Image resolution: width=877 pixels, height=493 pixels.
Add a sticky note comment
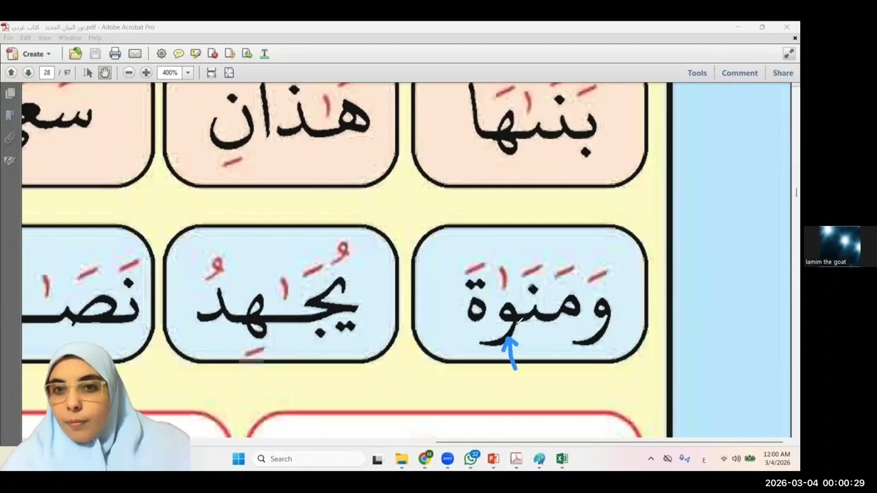[178, 53]
